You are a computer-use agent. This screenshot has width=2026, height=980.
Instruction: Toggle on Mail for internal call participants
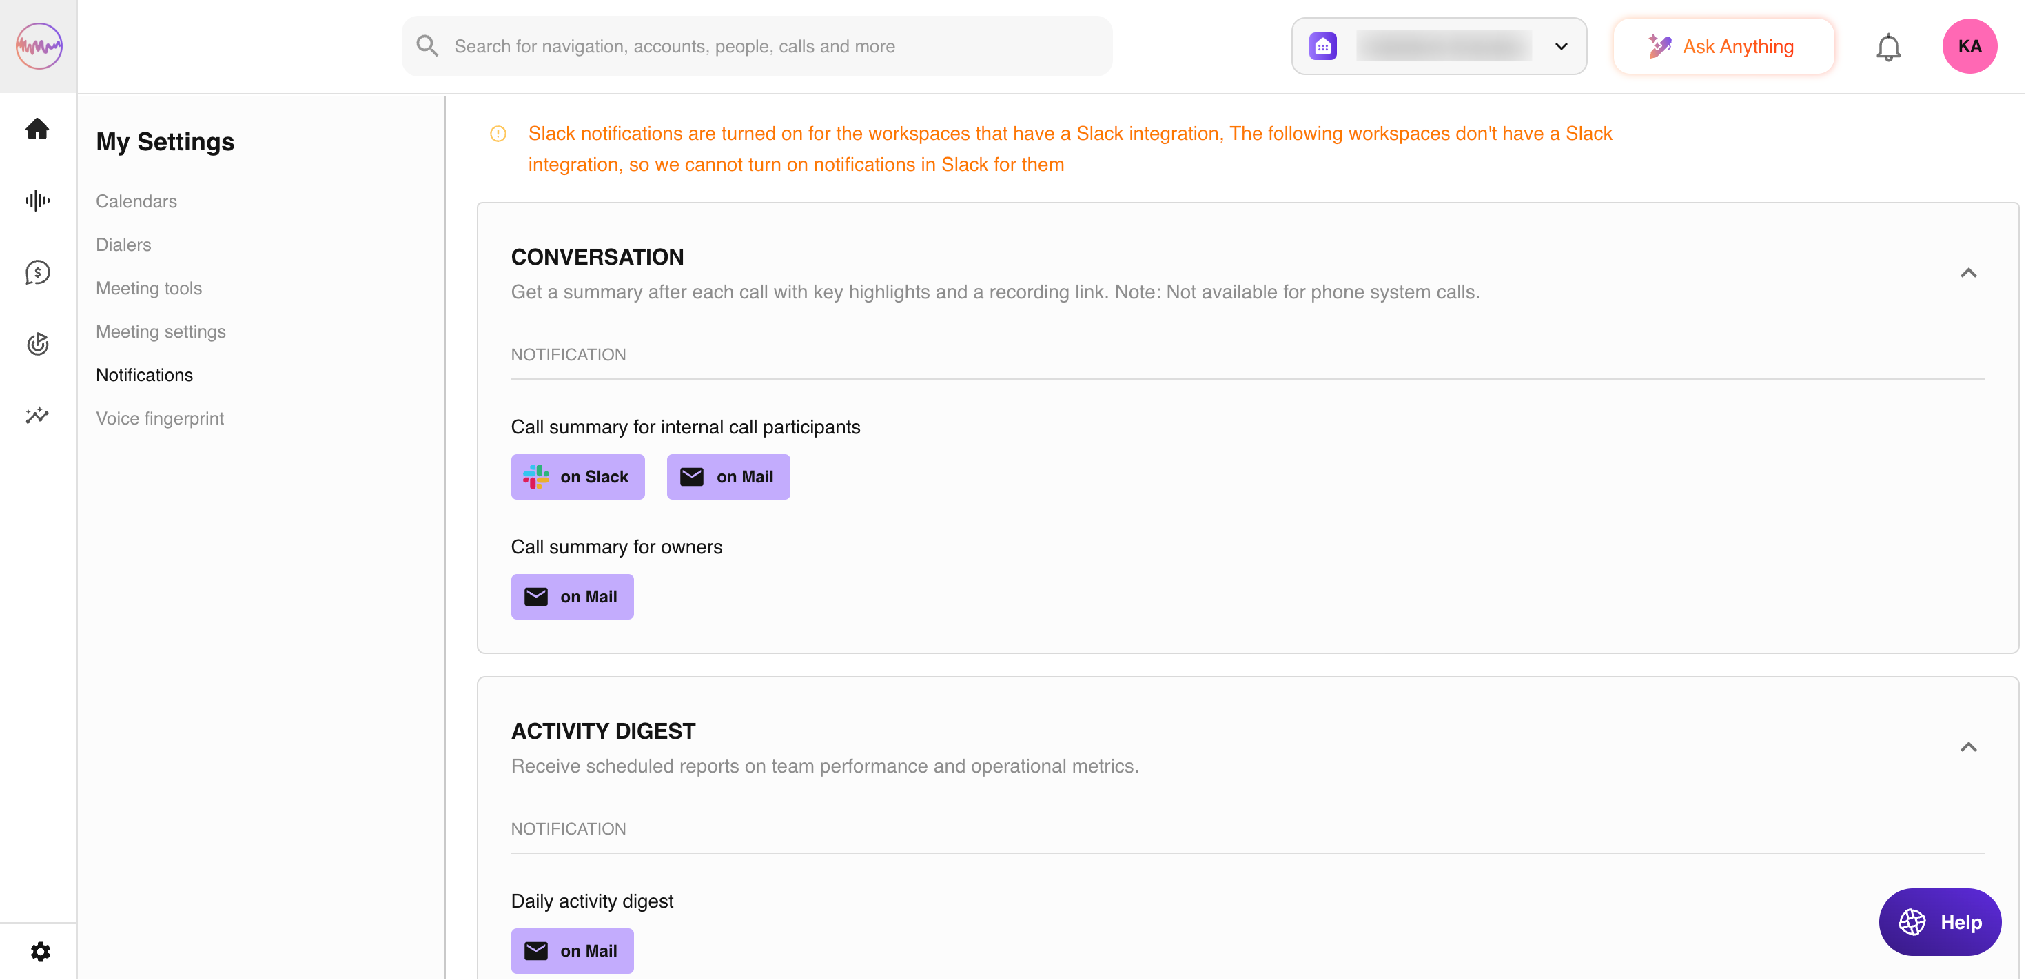(728, 477)
